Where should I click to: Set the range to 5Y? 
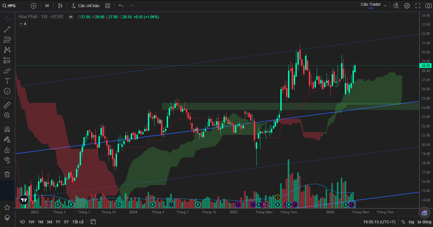[66, 222]
